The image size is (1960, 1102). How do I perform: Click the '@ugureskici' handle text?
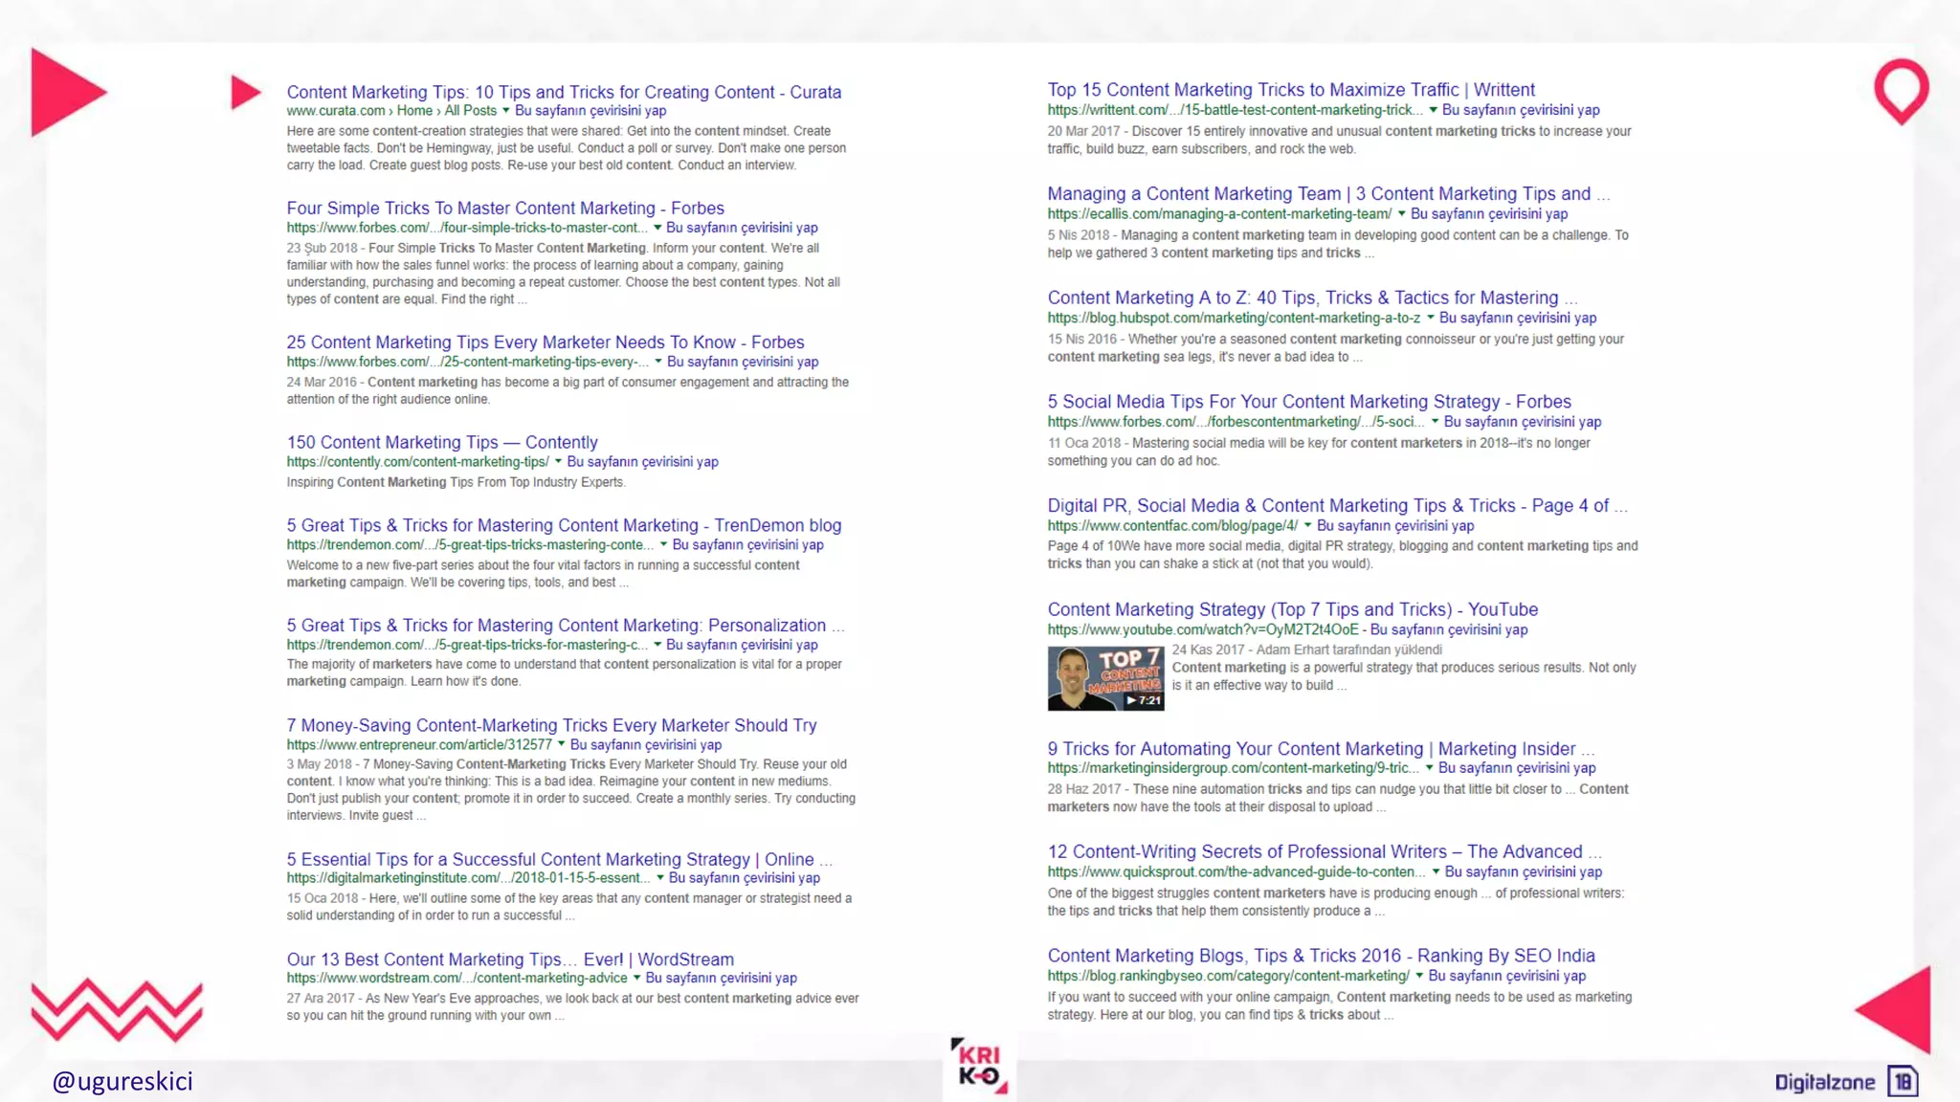pyautogui.click(x=122, y=1081)
